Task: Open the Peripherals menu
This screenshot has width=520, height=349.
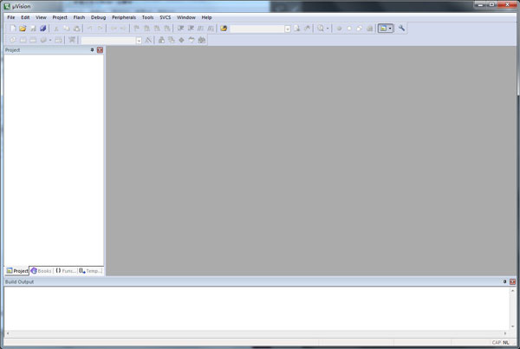Action: click(x=123, y=17)
